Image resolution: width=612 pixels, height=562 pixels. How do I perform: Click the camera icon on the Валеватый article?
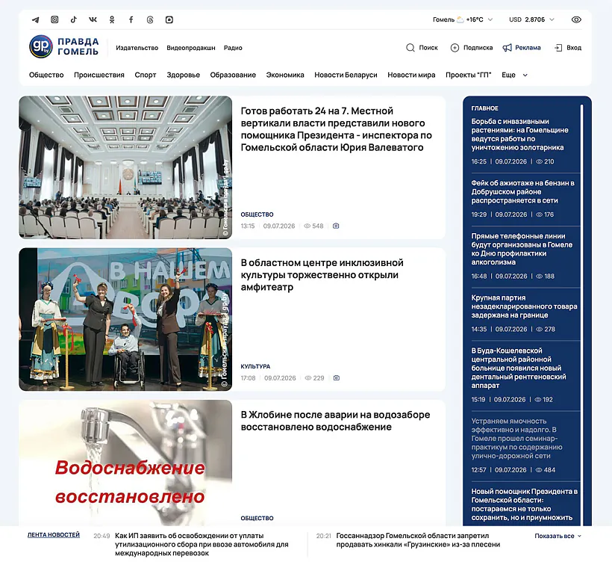(336, 226)
